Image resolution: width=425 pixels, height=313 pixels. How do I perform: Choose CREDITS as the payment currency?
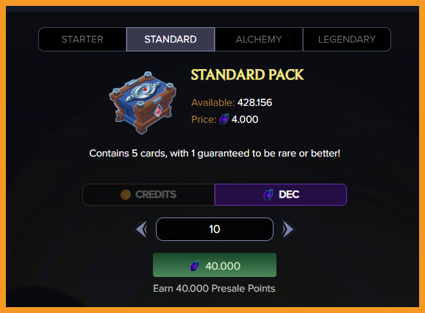(149, 195)
